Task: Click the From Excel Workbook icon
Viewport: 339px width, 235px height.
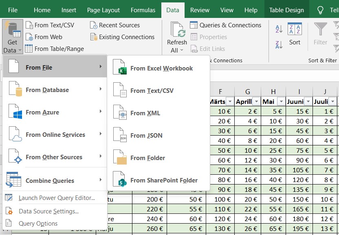Action: (120, 68)
